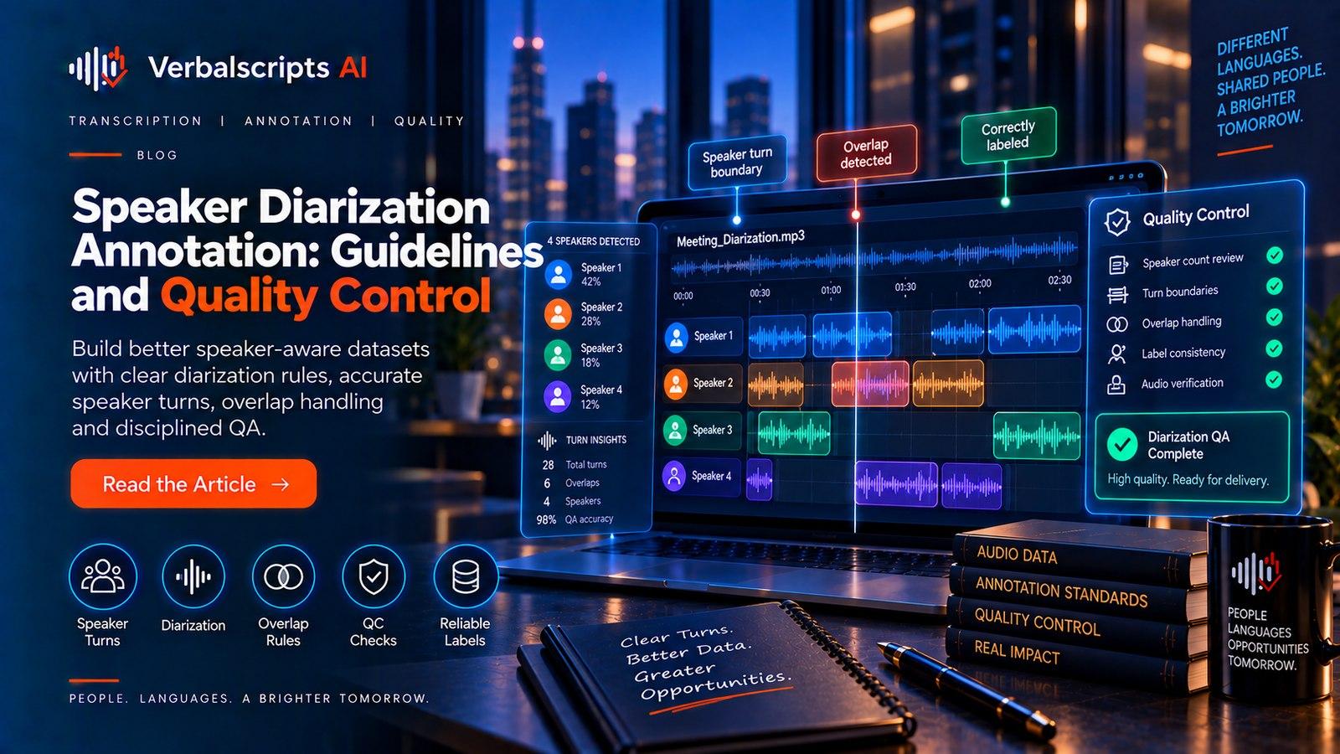Open the Verbalscripts AI logo

click(x=218, y=68)
